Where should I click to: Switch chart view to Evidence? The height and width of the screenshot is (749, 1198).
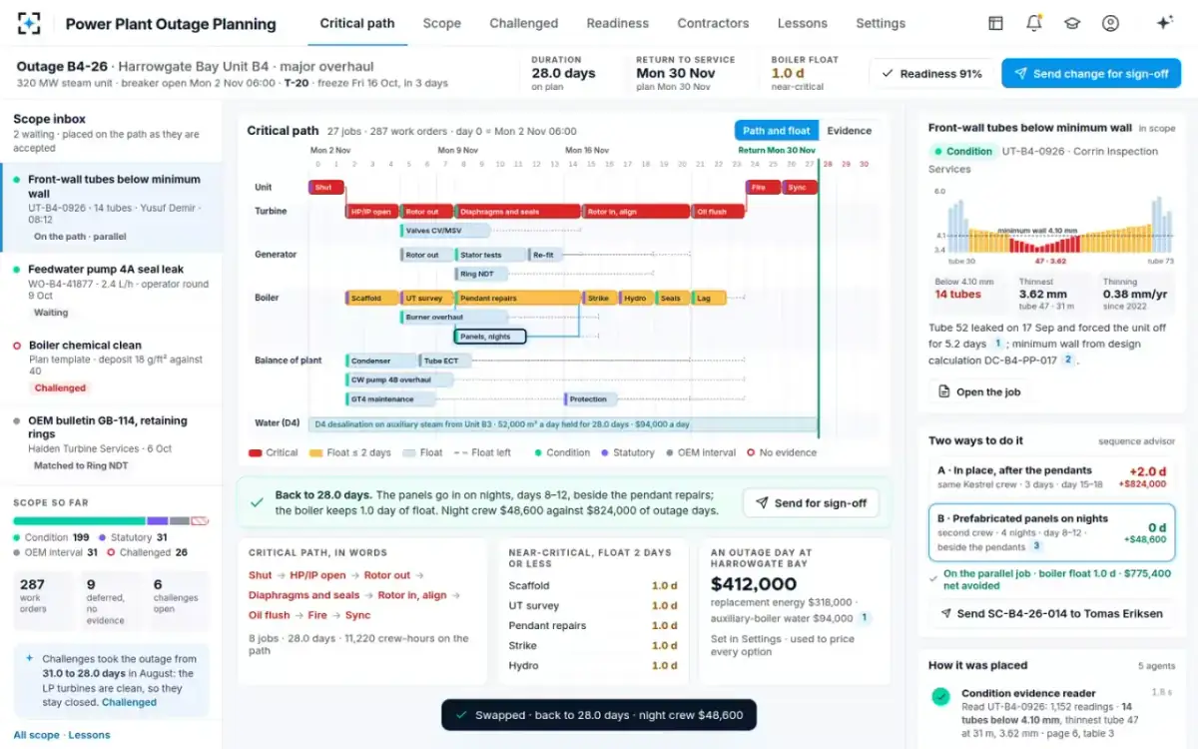pos(850,131)
